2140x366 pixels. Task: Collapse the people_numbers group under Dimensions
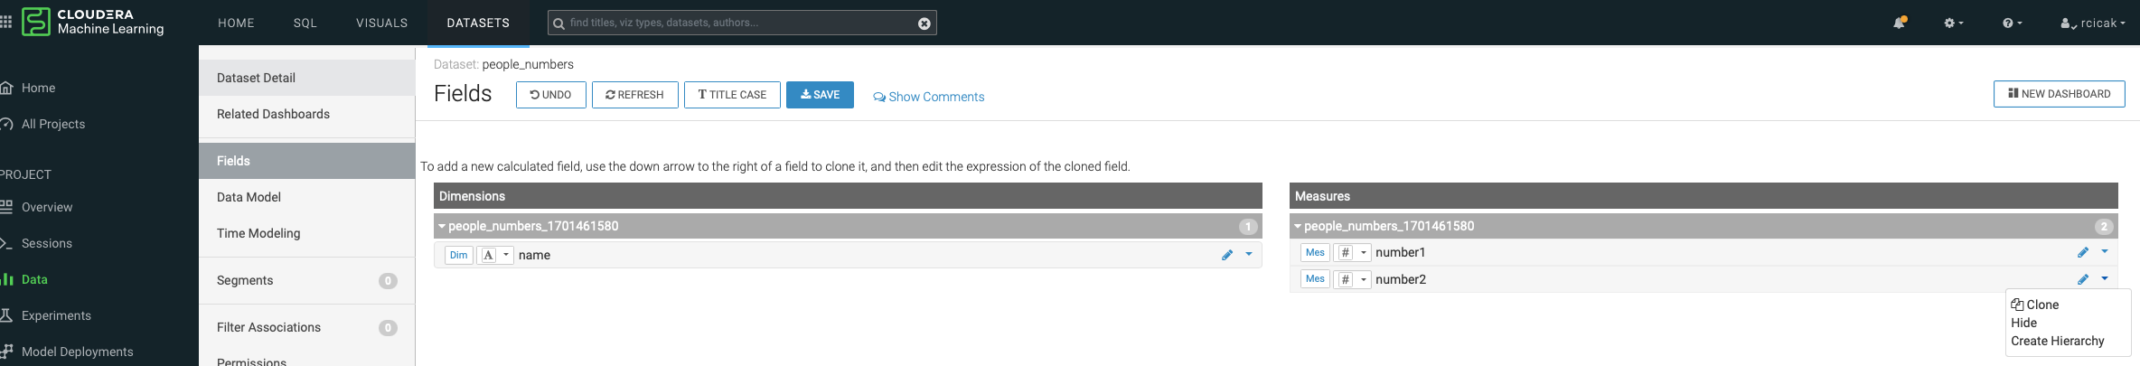(442, 226)
